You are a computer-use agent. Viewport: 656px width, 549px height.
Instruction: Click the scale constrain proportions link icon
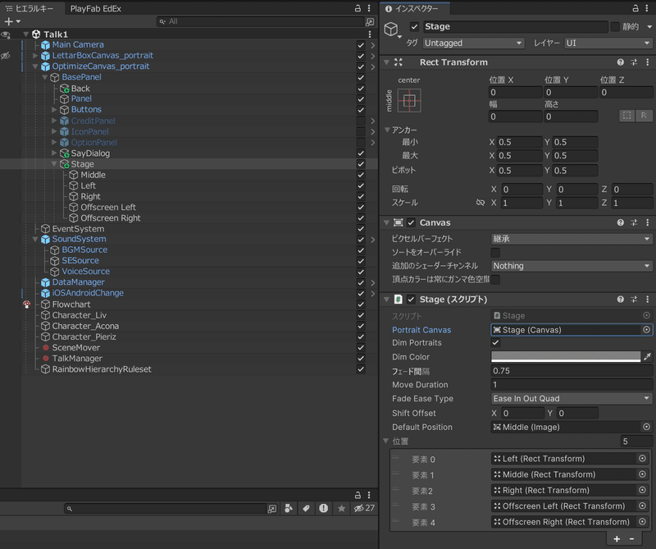(481, 203)
